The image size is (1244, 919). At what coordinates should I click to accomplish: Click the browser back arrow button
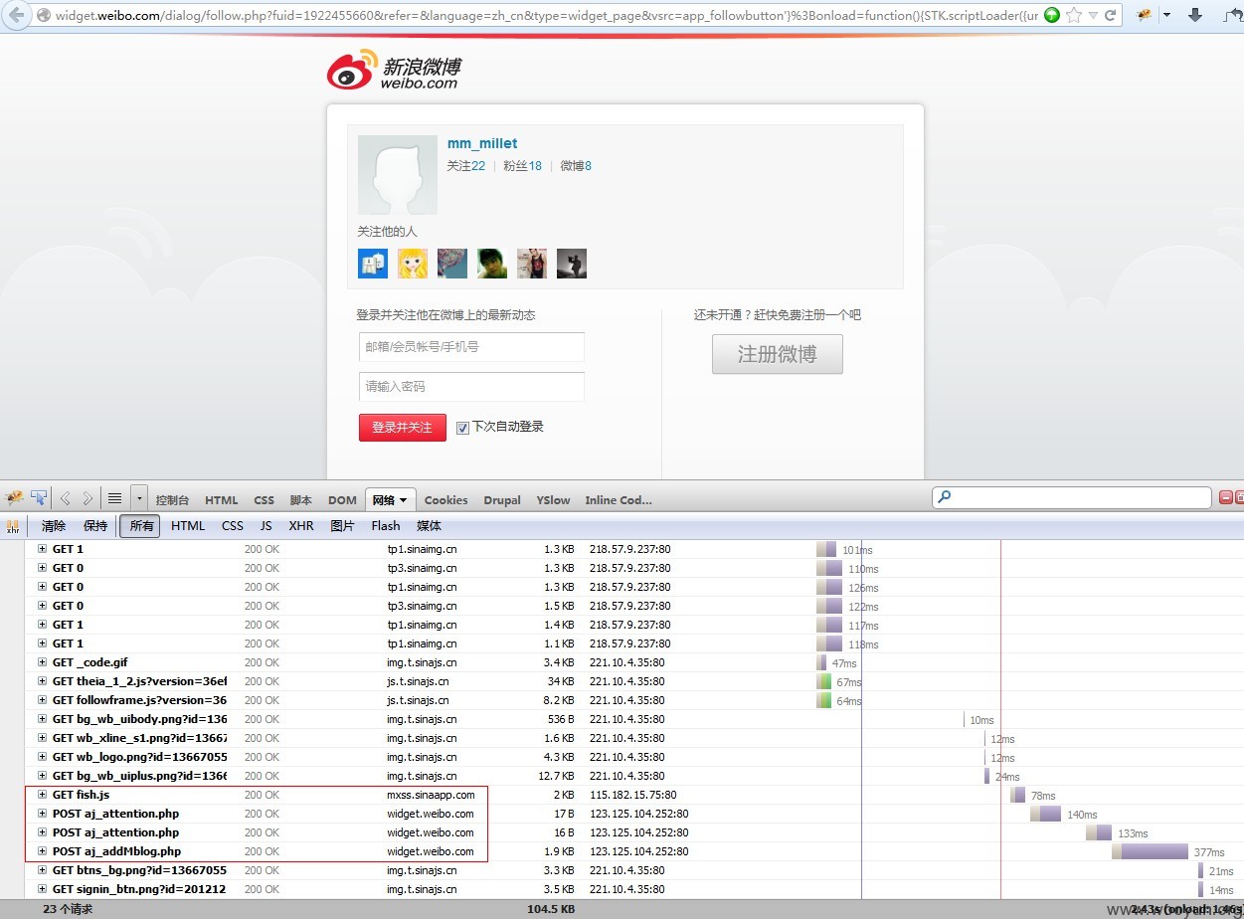pos(17,15)
